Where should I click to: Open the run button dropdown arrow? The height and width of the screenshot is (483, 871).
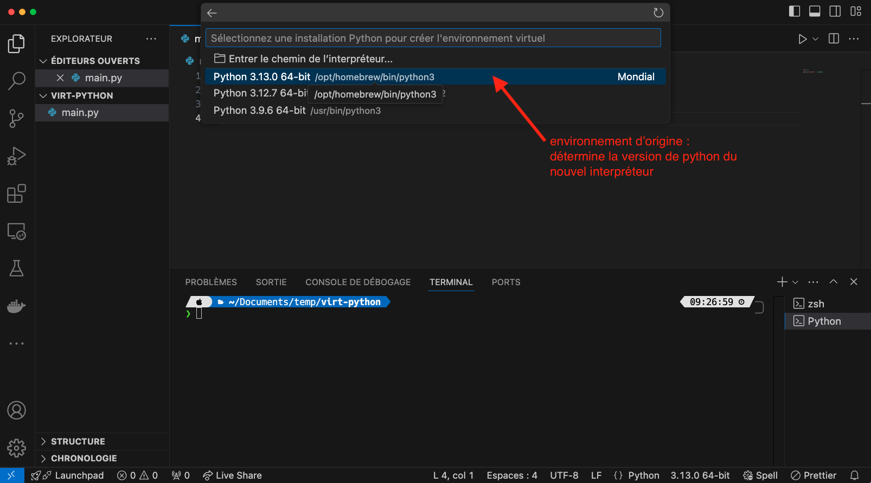tap(815, 39)
